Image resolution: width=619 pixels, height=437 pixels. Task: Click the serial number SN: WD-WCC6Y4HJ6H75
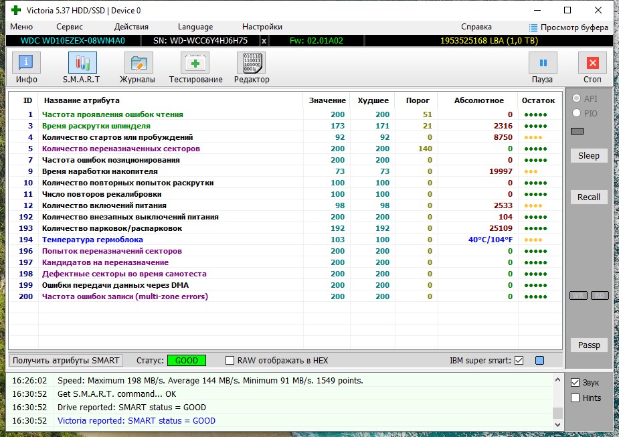(x=200, y=41)
